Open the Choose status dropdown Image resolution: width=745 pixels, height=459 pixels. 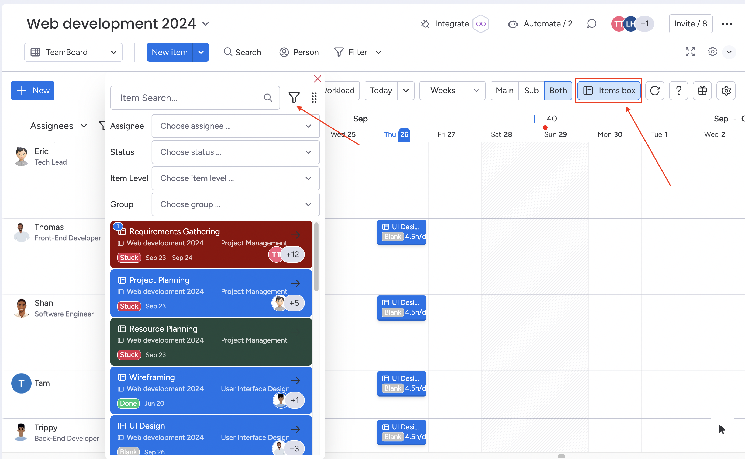coord(235,152)
